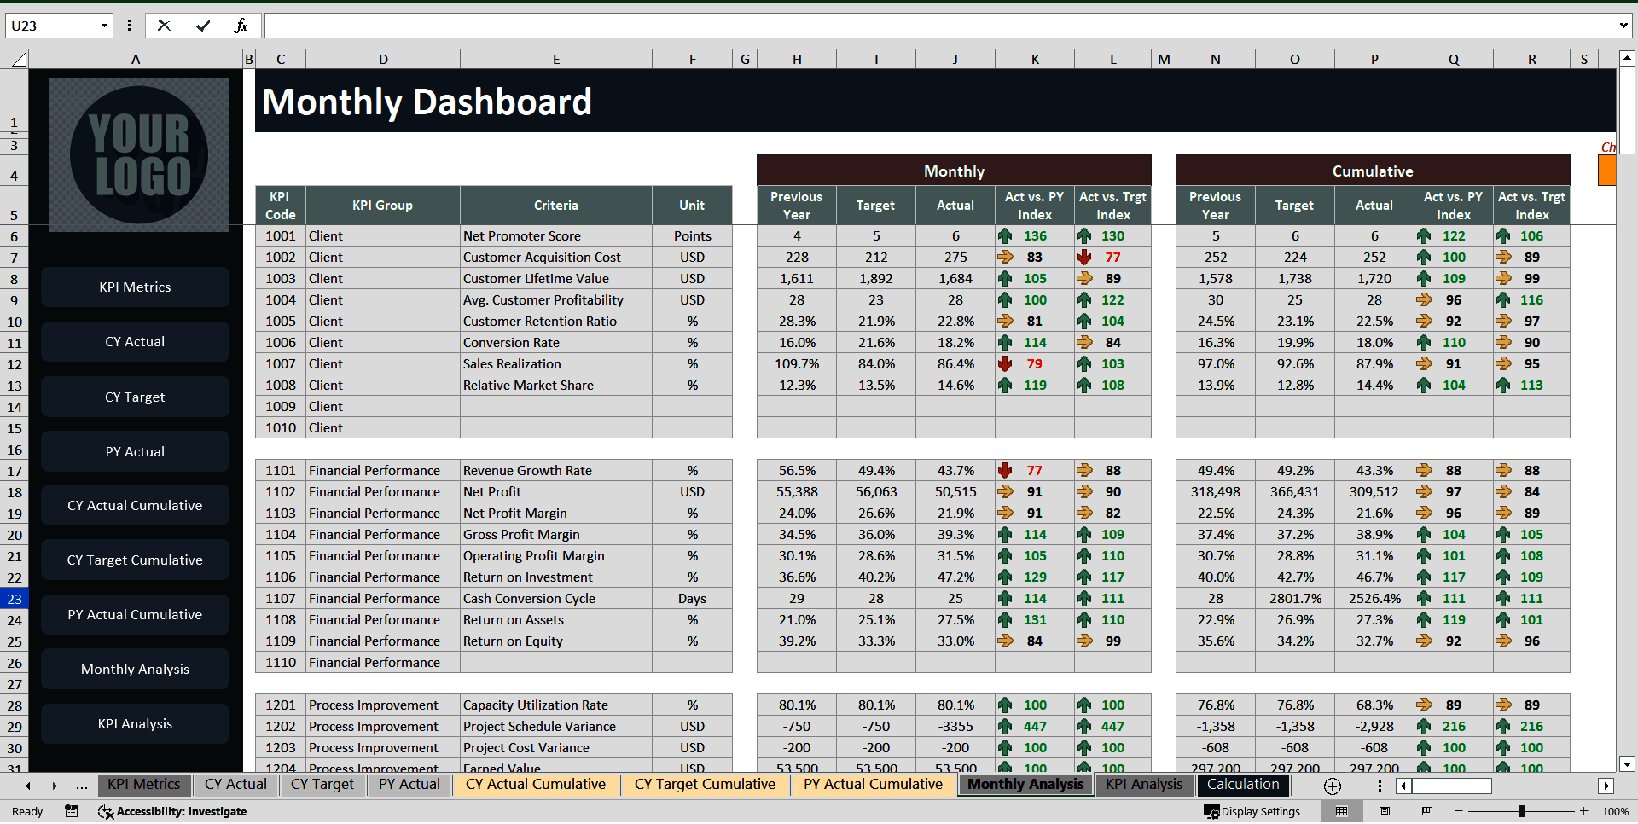
Task: Select the Customer Acquisition Cost cell
Action: point(556,257)
